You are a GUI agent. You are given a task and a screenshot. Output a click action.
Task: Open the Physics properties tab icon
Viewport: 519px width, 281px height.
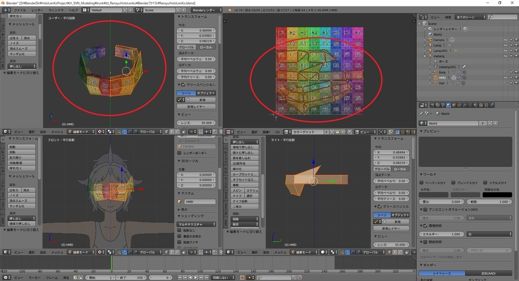[492, 105]
